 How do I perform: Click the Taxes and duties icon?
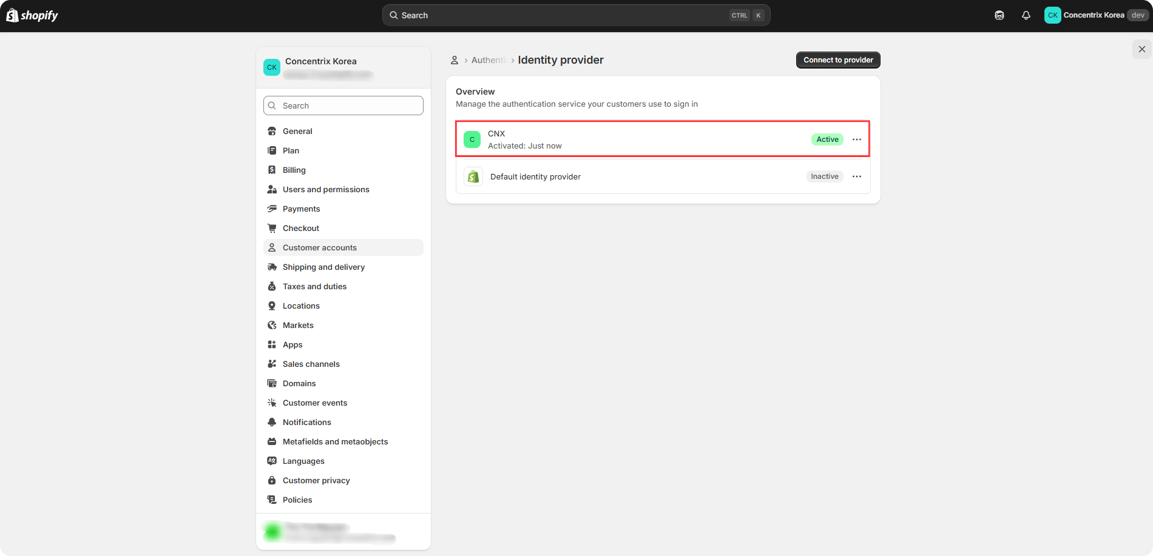point(272,286)
